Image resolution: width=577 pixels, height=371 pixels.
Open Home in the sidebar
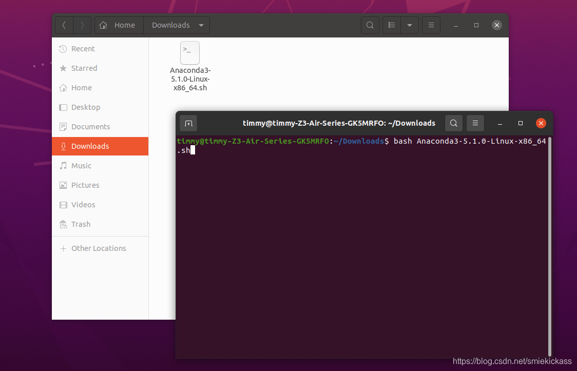(x=100, y=88)
